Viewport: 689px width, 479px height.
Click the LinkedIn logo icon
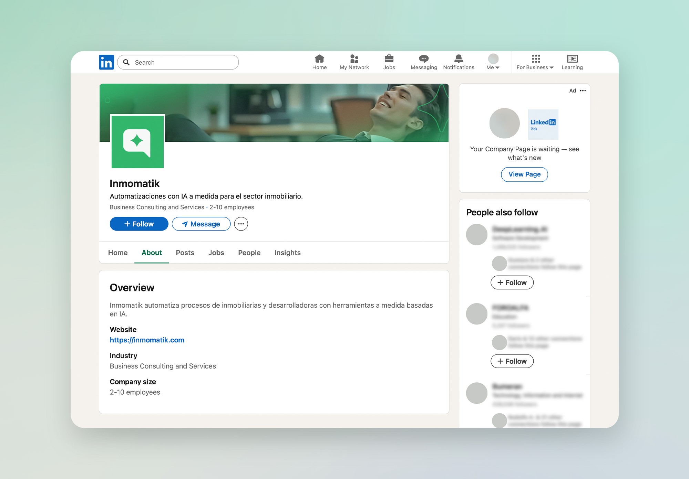(x=106, y=62)
